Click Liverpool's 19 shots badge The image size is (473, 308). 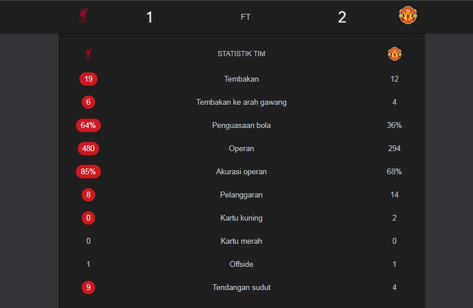tap(89, 79)
